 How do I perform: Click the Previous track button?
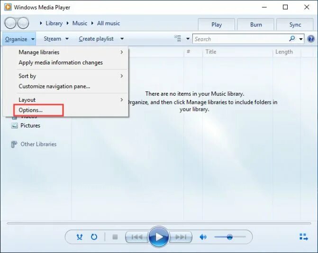pyautogui.click(x=137, y=237)
